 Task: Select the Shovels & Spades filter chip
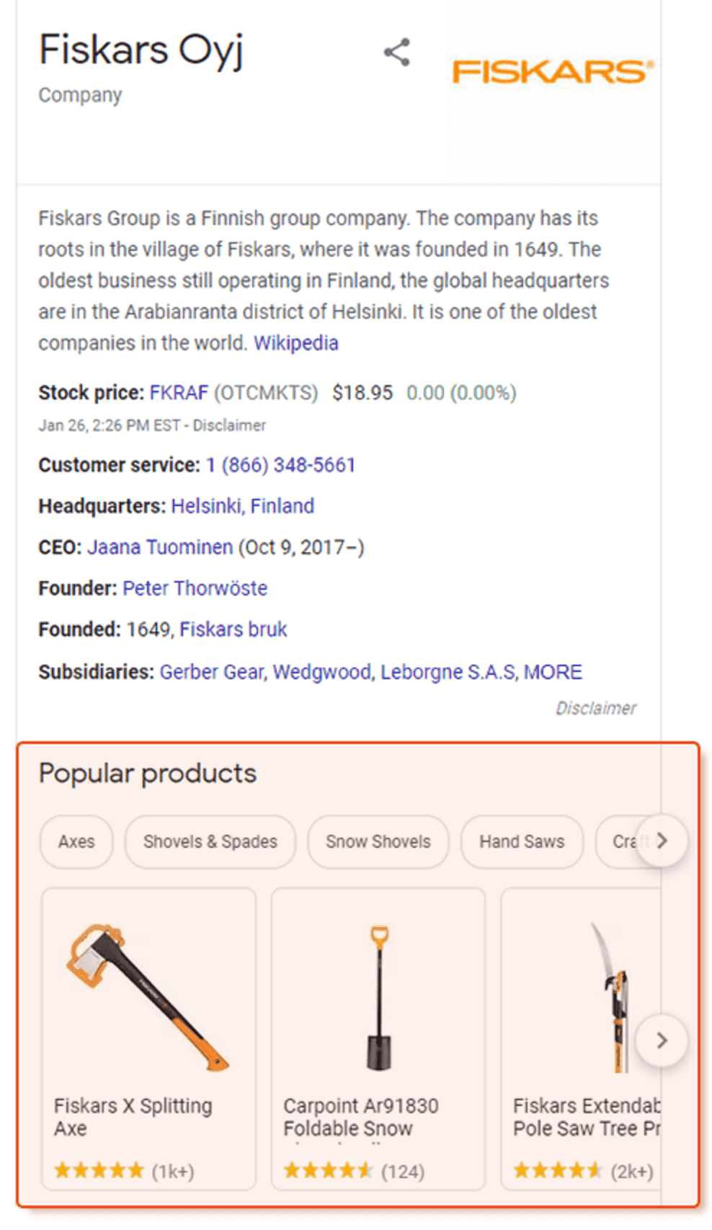pyautogui.click(x=210, y=841)
